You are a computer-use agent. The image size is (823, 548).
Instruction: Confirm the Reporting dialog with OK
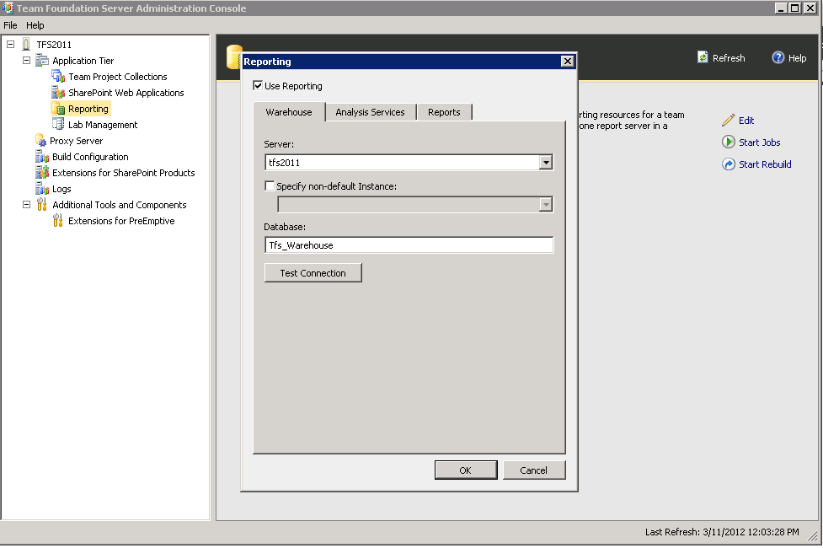click(x=466, y=470)
